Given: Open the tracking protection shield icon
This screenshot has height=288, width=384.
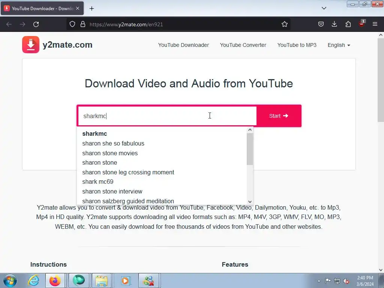Looking at the screenshot, I should tap(72, 24).
